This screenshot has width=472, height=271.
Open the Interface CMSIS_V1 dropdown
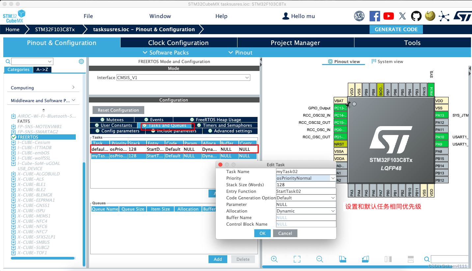[x=247, y=78]
